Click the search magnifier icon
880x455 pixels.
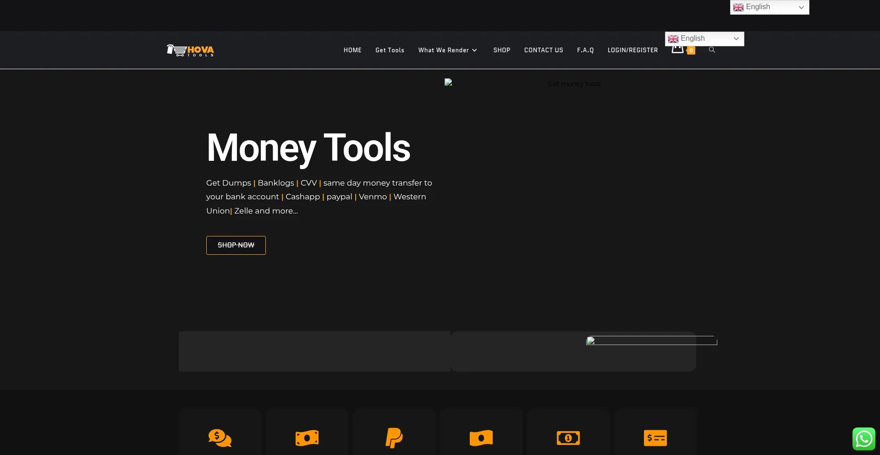point(712,50)
